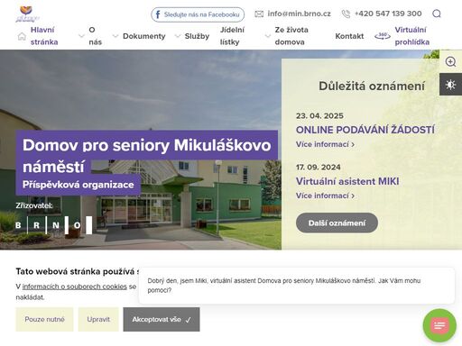Image resolution: width=462 pixels, height=346 pixels.
Task: Go to Hlavní stránka
Action: tap(44, 36)
